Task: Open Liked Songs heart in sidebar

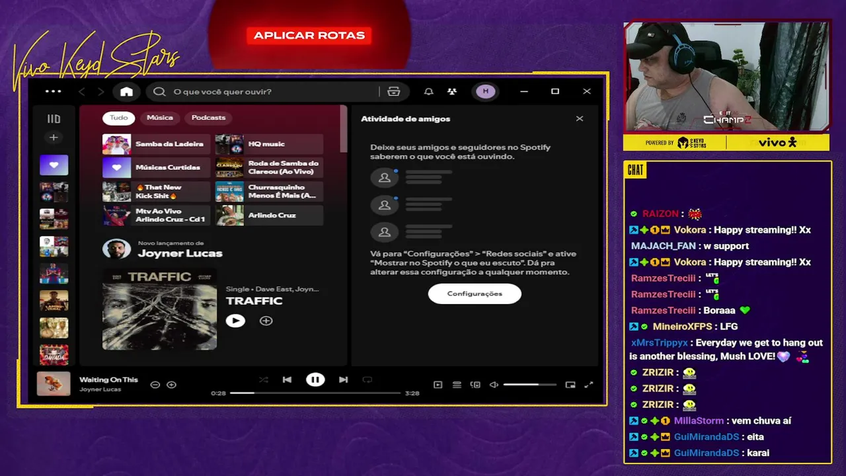Action: [x=54, y=165]
